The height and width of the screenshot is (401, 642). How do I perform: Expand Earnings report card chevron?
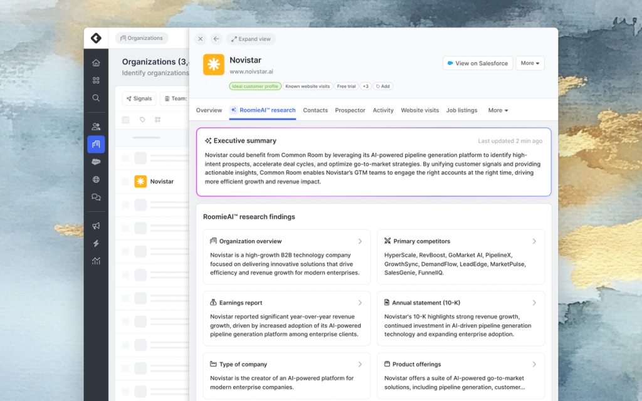(x=360, y=303)
